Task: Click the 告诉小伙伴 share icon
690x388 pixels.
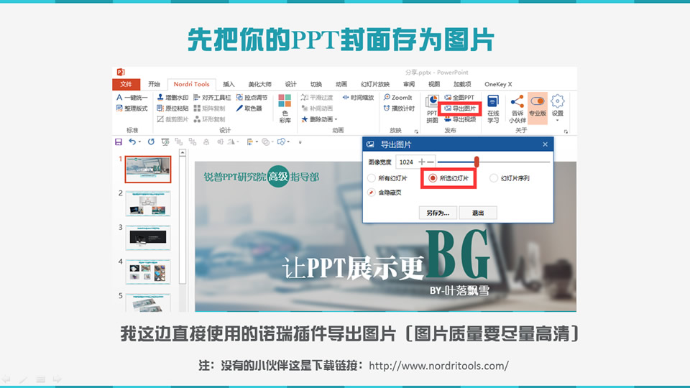Action: click(x=517, y=108)
